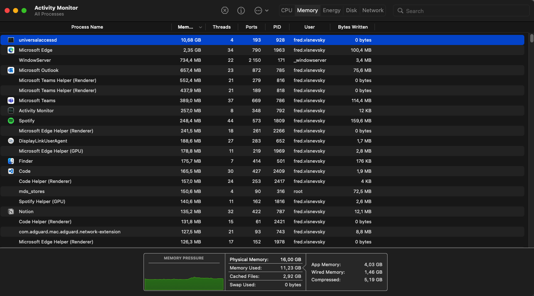534x296 pixels.
Task: Select Code Helper (Renderer) with PID 2421
Action: click(262, 222)
